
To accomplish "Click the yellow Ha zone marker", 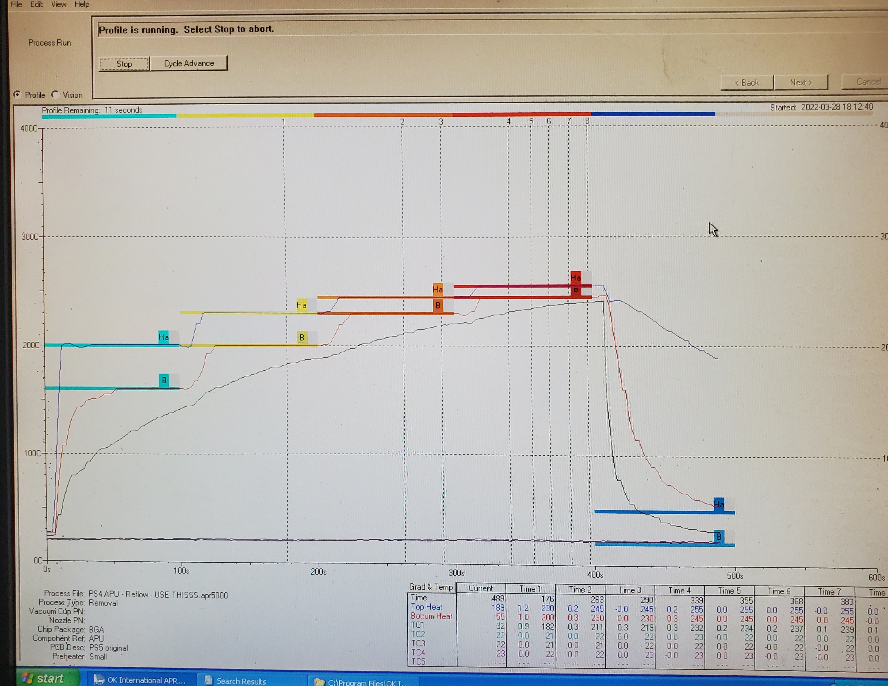I will (x=301, y=305).
